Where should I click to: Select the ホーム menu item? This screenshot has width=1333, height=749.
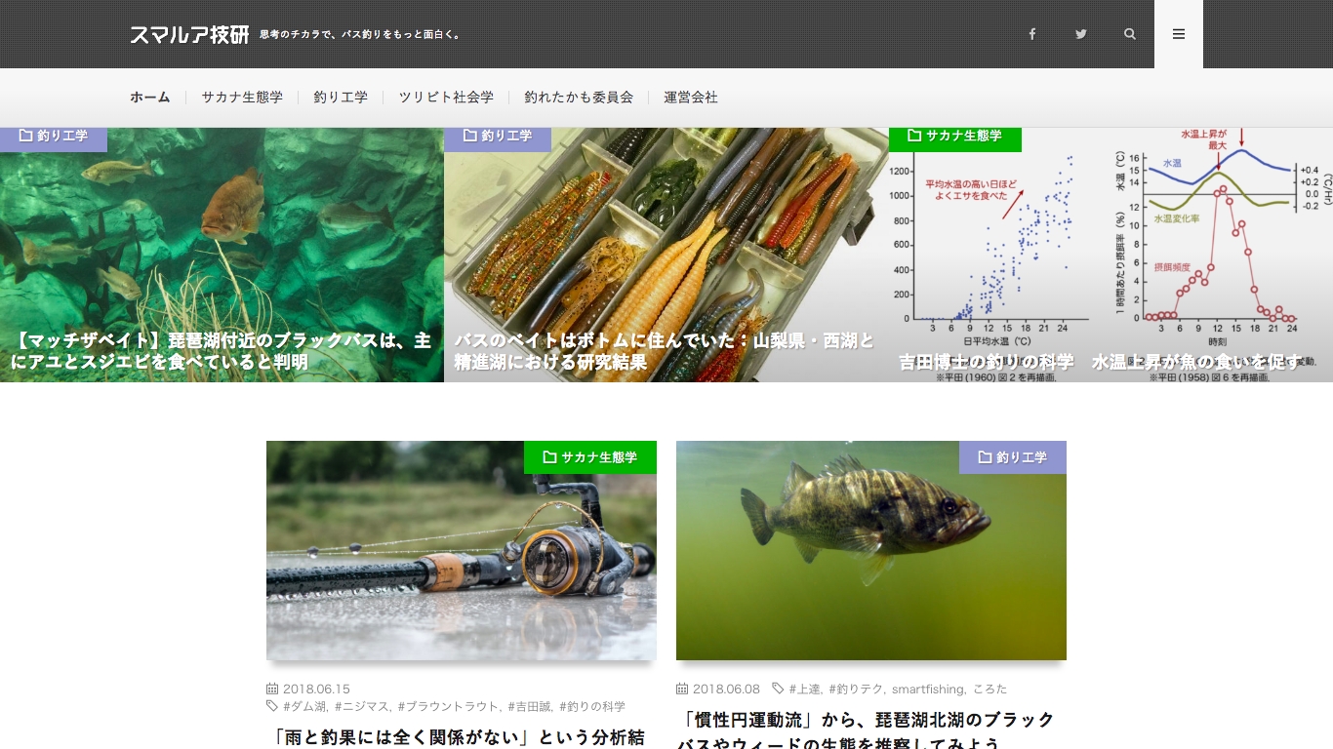[x=150, y=98]
